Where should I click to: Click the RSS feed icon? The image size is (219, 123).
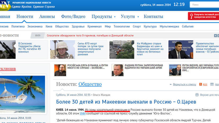200,84
